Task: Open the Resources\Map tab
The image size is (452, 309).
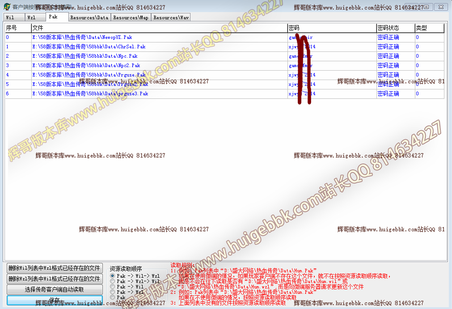Action: coord(131,17)
